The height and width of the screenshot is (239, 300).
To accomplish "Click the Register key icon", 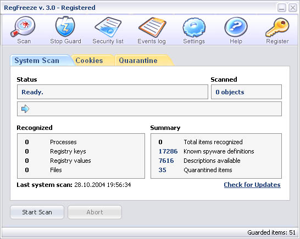I will tap(277, 27).
